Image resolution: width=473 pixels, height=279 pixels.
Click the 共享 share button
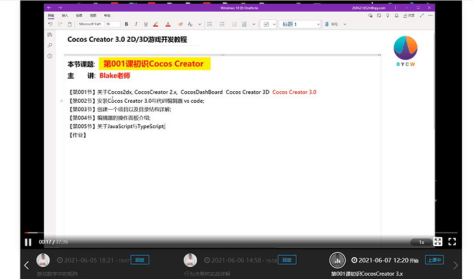tap(409, 16)
